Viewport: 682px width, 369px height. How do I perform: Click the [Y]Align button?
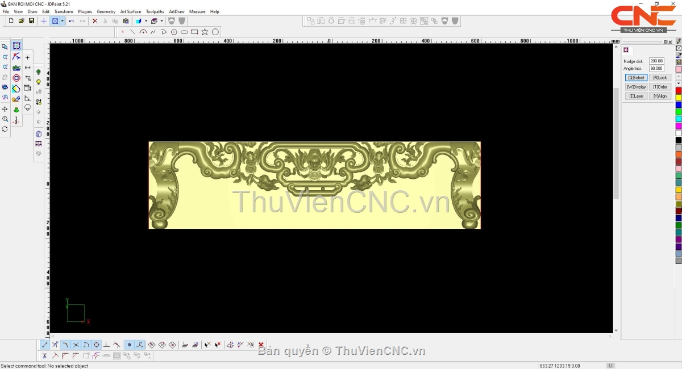[660, 97]
